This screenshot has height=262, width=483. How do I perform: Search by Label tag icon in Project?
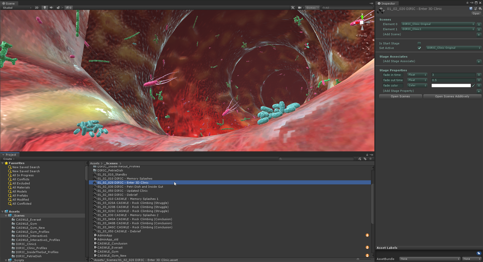pyautogui.click(x=365, y=159)
